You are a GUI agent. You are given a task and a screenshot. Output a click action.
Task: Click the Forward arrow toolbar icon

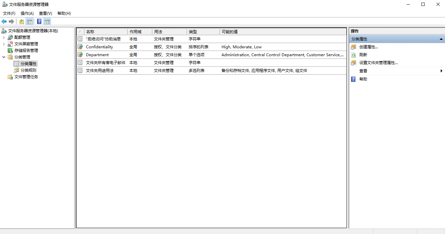(x=11, y=21)
